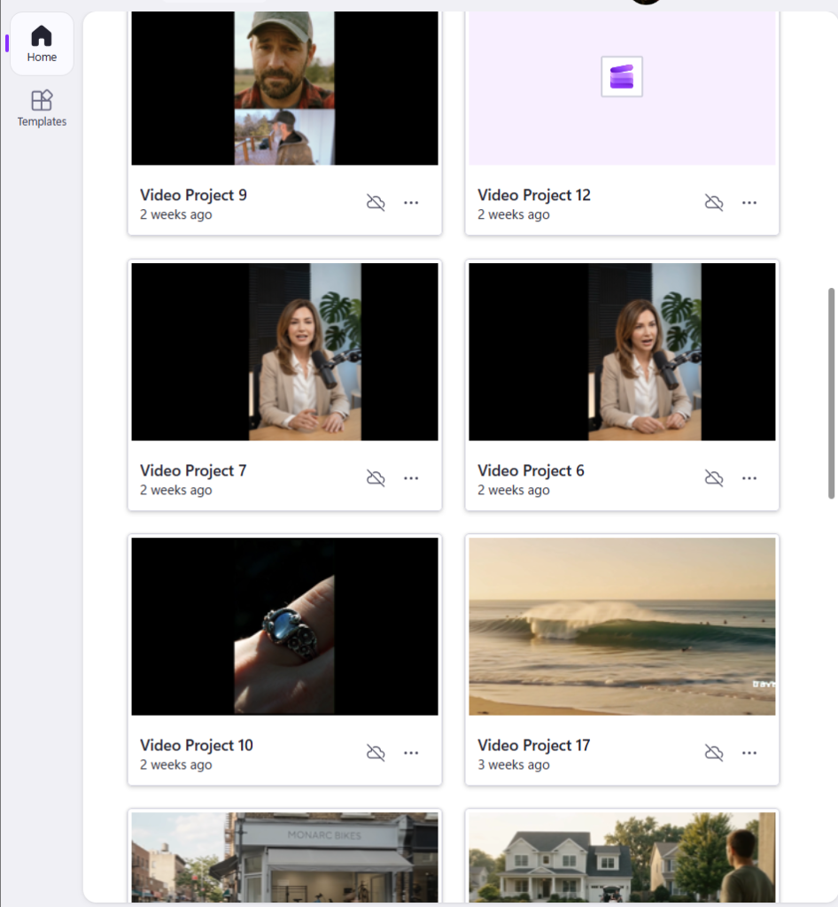Click the Video Project 6 title

pos(531,470)
